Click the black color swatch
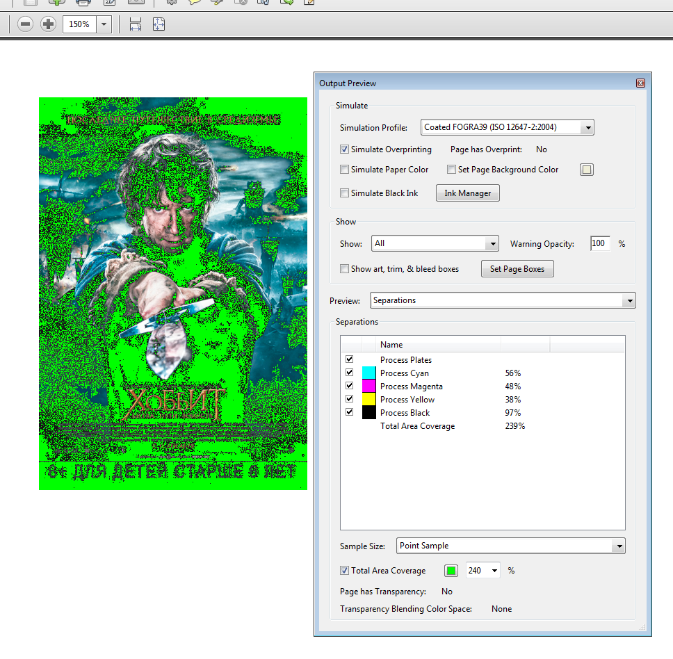The height and width of the screenshot is (659, 673). (x=368, y=413)
